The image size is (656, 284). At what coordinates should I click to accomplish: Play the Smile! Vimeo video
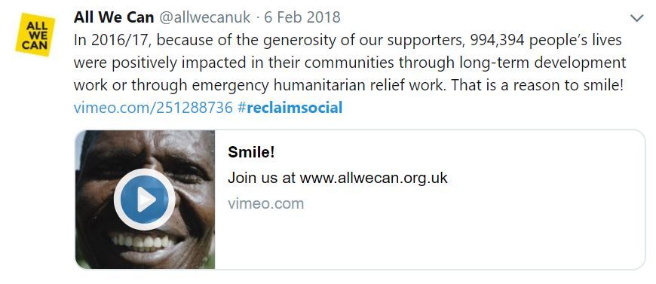click(x=144, y=200)
